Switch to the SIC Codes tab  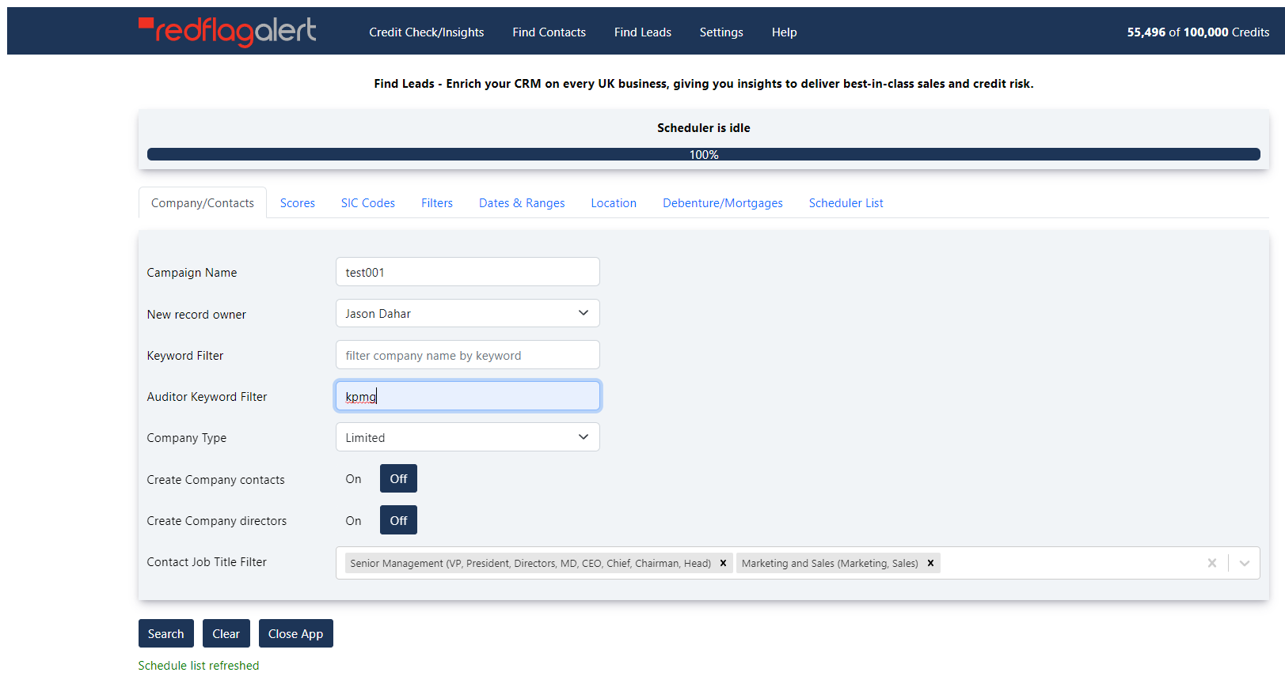367,202
